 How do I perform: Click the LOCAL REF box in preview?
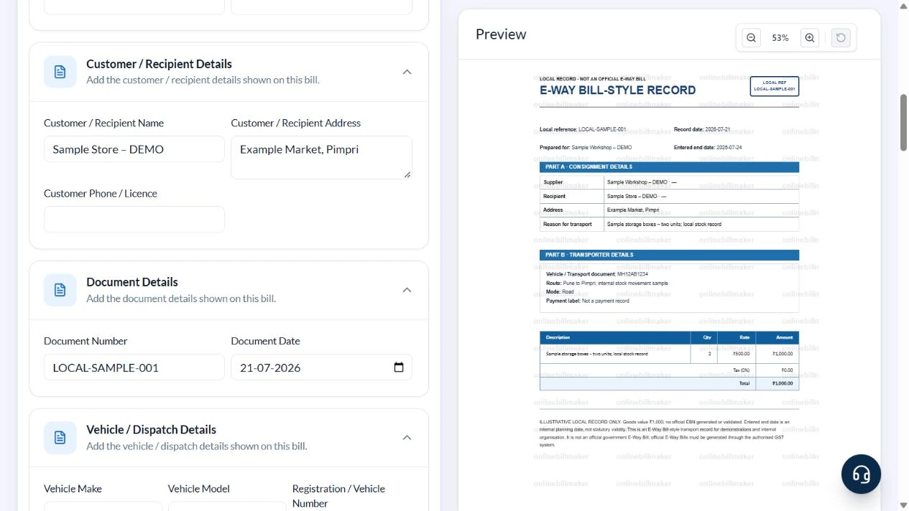[774, 86]
